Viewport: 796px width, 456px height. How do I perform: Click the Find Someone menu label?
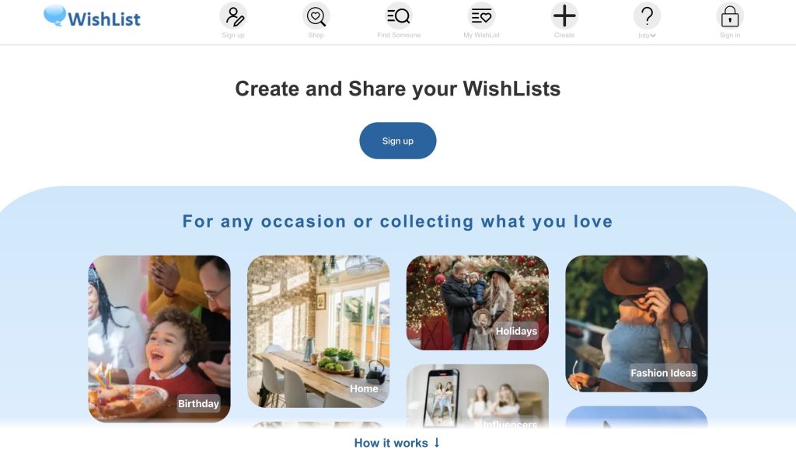pos(399,35)
